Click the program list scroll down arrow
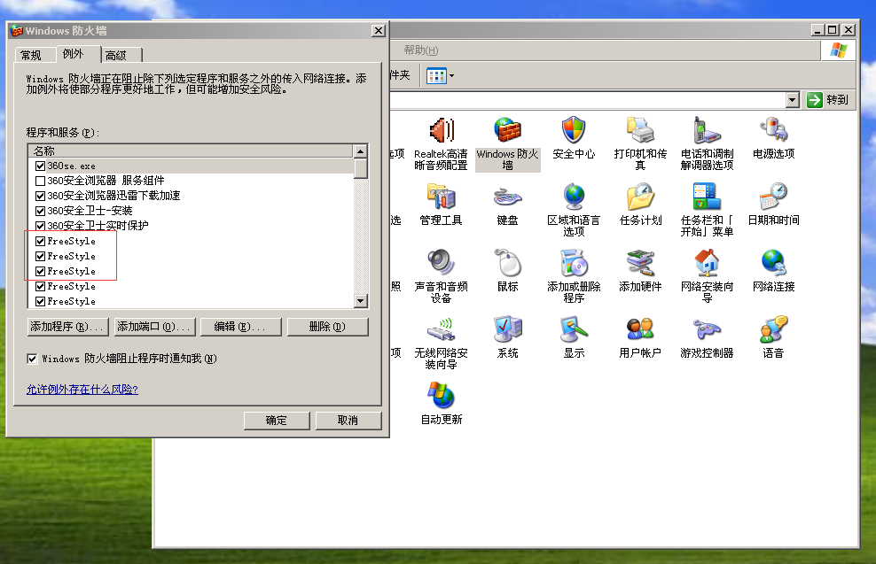 (361, 301)
